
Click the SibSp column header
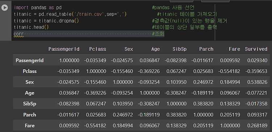point(180,49)
